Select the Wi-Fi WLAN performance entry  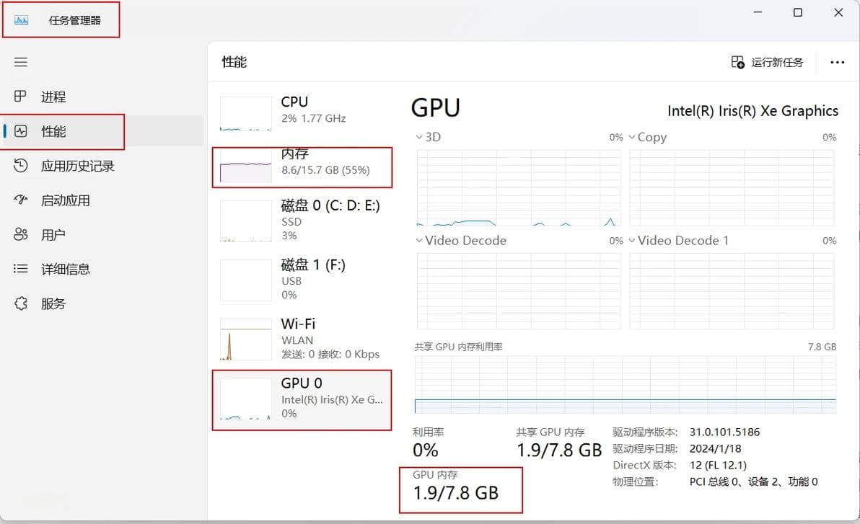[x=303, y=339]
